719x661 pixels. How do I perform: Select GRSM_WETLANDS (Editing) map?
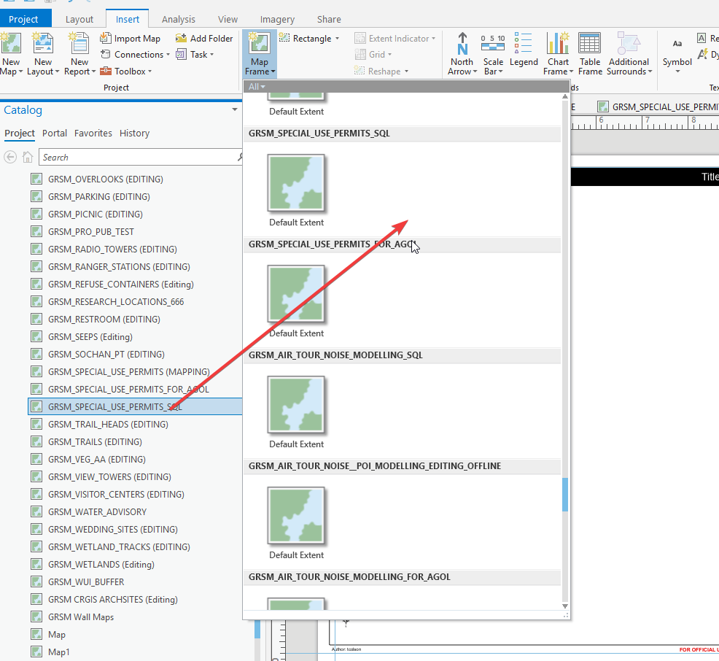point(101,564)
